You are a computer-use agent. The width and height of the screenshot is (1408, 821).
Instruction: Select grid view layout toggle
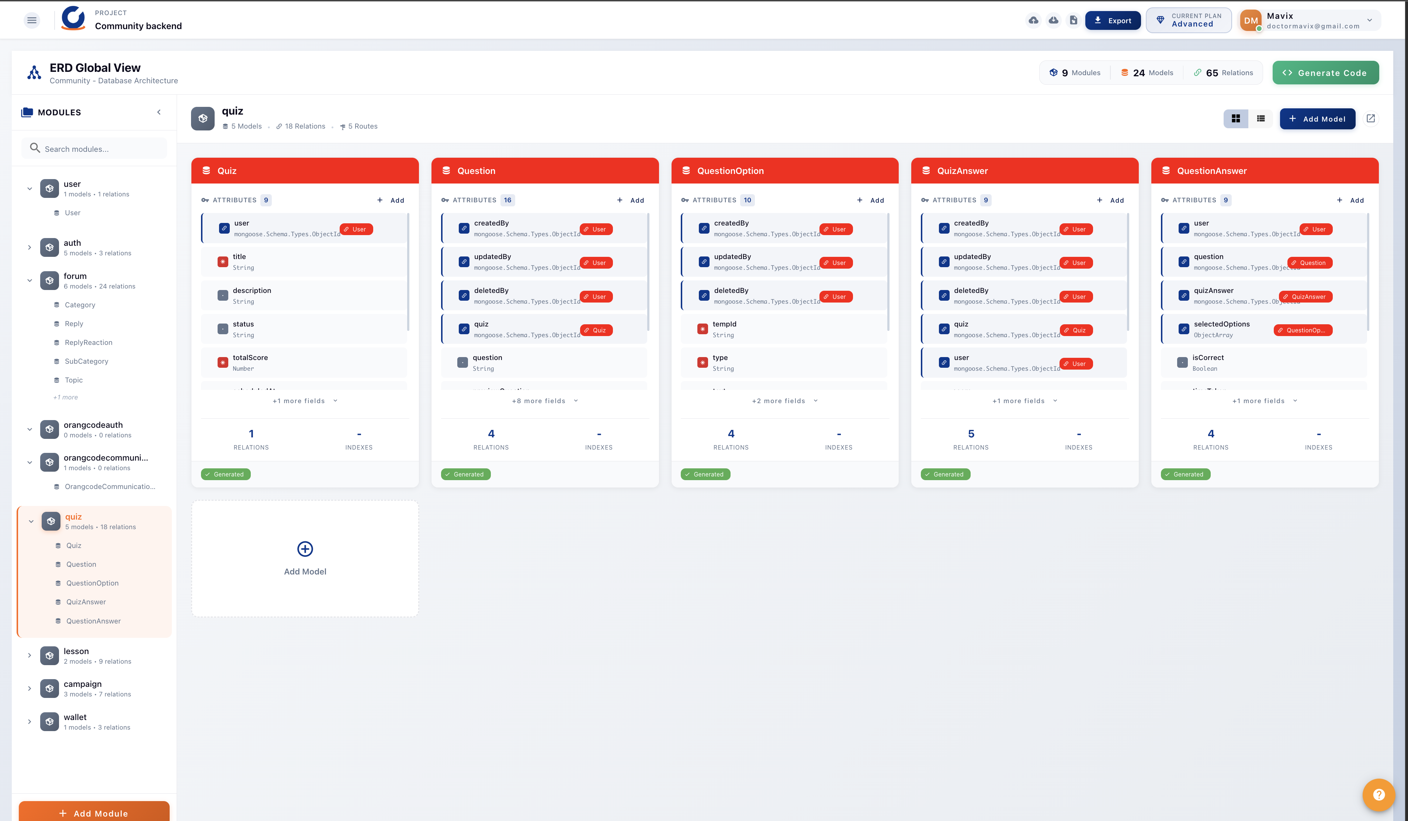1236,118
